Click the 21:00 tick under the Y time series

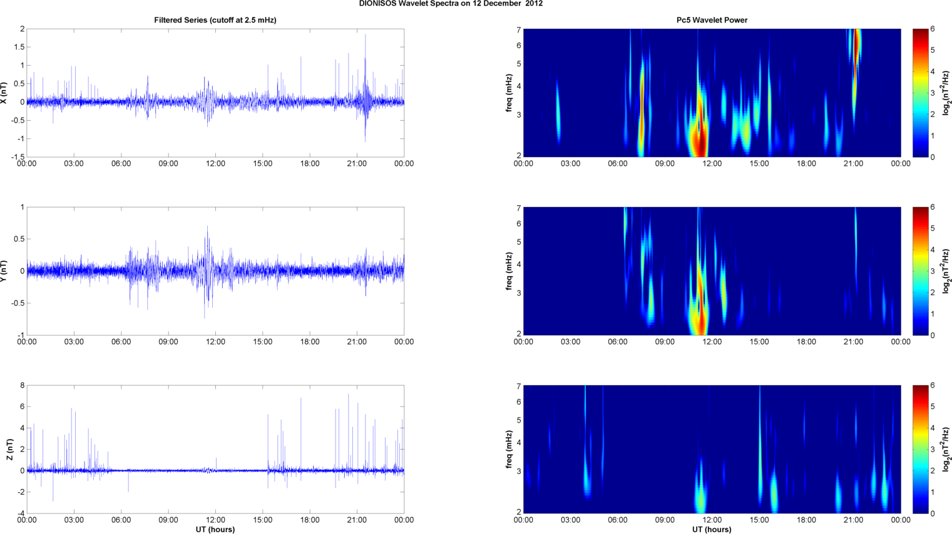point(357,341)
